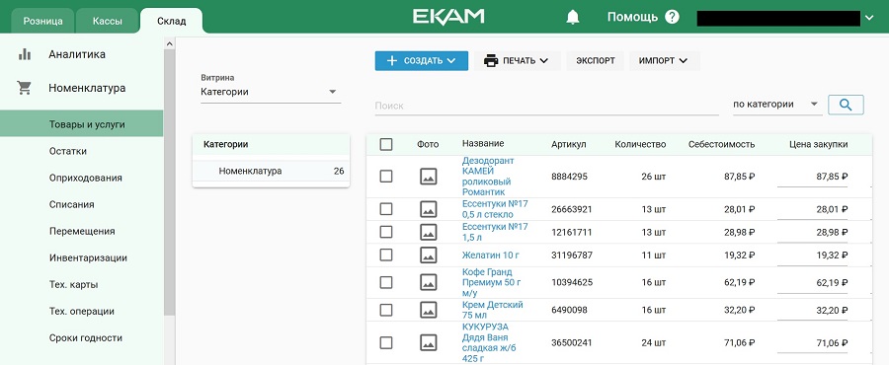Viewport: 889px width, 365px height.
Task: Switch to the Кассы tab
Action: click(107, 22)
